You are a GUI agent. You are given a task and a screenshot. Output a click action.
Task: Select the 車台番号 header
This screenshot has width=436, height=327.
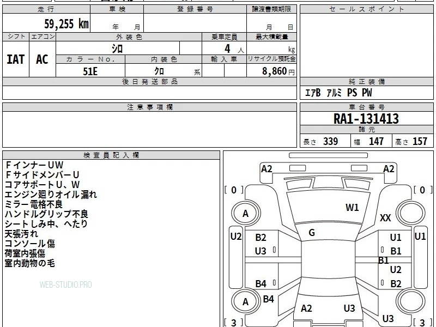pos(366,107)
